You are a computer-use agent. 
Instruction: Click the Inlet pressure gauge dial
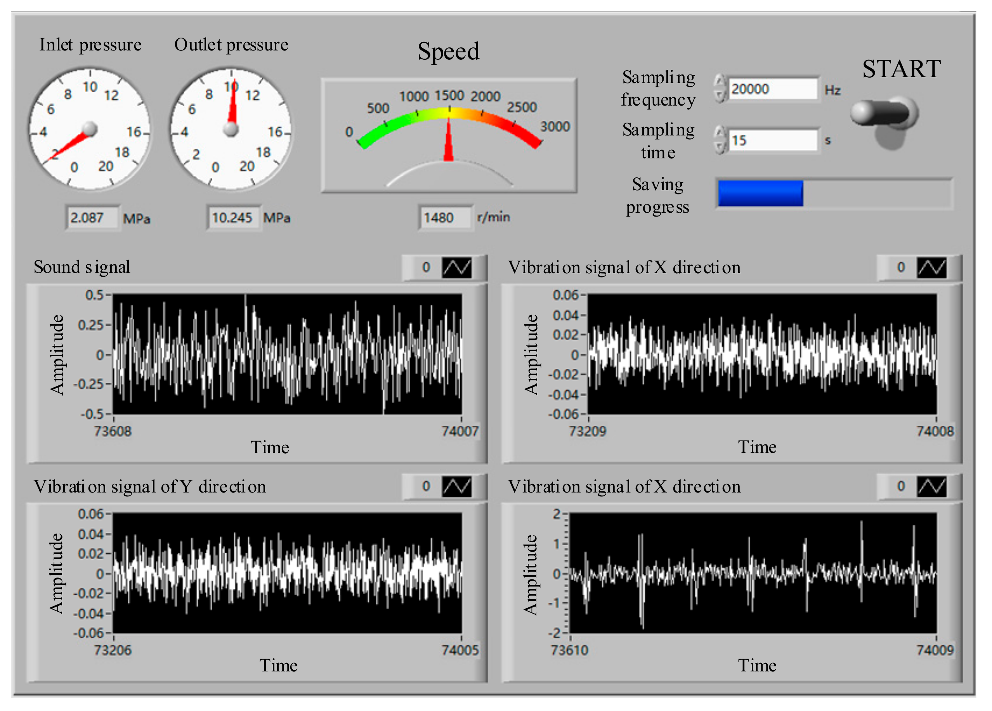(x=90, y=129)
